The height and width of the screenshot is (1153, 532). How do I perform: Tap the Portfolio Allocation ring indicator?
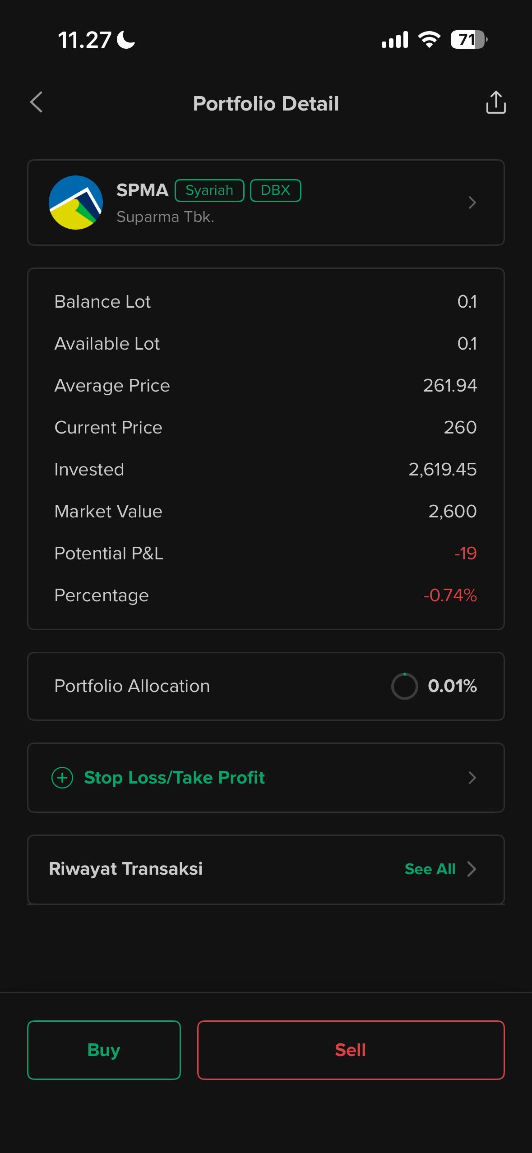404,686
